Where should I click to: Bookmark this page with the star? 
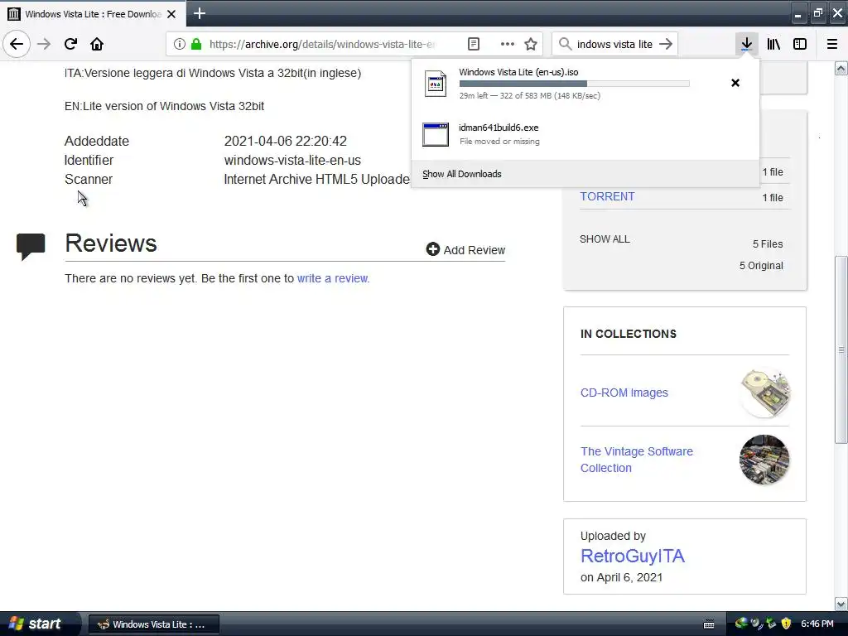click(x=531, y=44)
